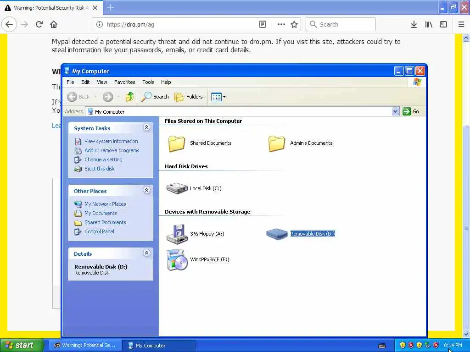Collapse the Details panel
The image size is (470, 352).
[146, 253]
